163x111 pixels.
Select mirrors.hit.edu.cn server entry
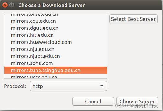click(56, 35)
